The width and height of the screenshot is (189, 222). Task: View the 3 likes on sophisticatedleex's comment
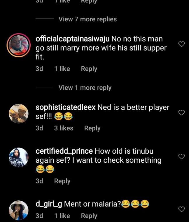[64, 128]
